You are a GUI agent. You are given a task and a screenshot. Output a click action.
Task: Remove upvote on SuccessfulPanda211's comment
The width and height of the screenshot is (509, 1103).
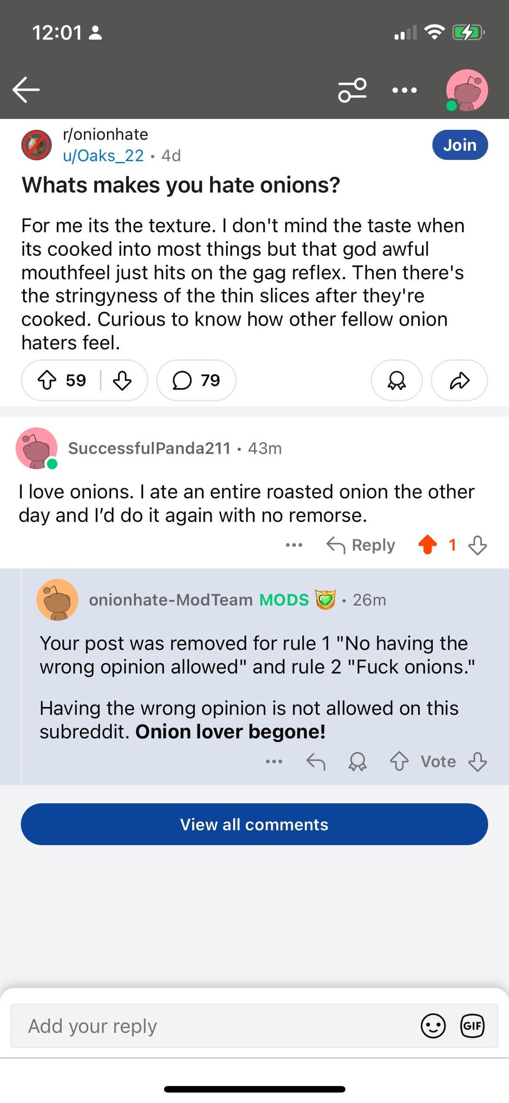[x=427, y=545]
